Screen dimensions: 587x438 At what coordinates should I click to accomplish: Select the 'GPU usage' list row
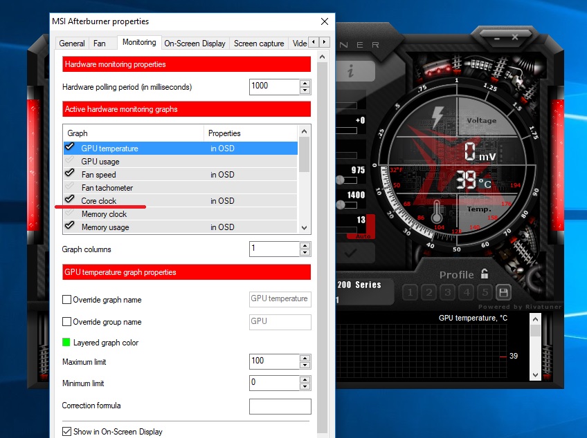click(x=181, y=162)
